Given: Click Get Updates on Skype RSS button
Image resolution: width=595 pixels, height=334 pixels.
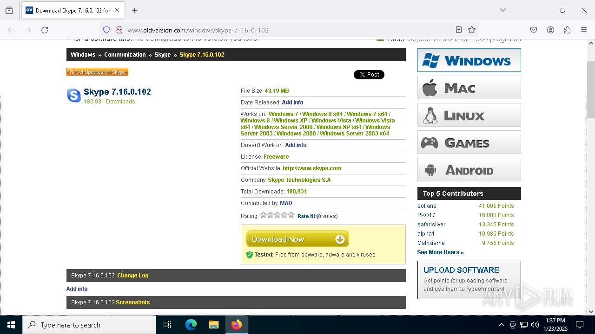Looking at the screenshot, I should 97,72.
